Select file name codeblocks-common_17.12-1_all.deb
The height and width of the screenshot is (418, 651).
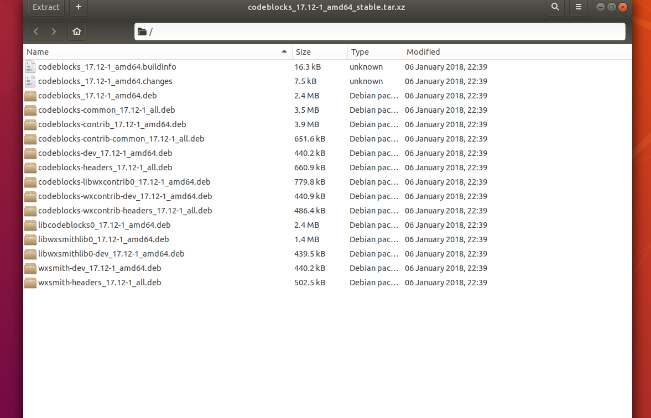(x=107, y=110)
